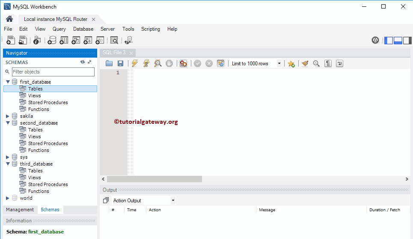Image resolution: width=413 pixels, height=239 pixels.
Task: Create a new view icon
Action: tap(76, 40)
